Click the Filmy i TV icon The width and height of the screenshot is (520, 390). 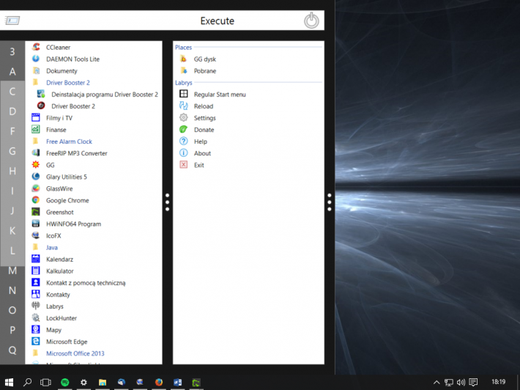click(36, 118)
